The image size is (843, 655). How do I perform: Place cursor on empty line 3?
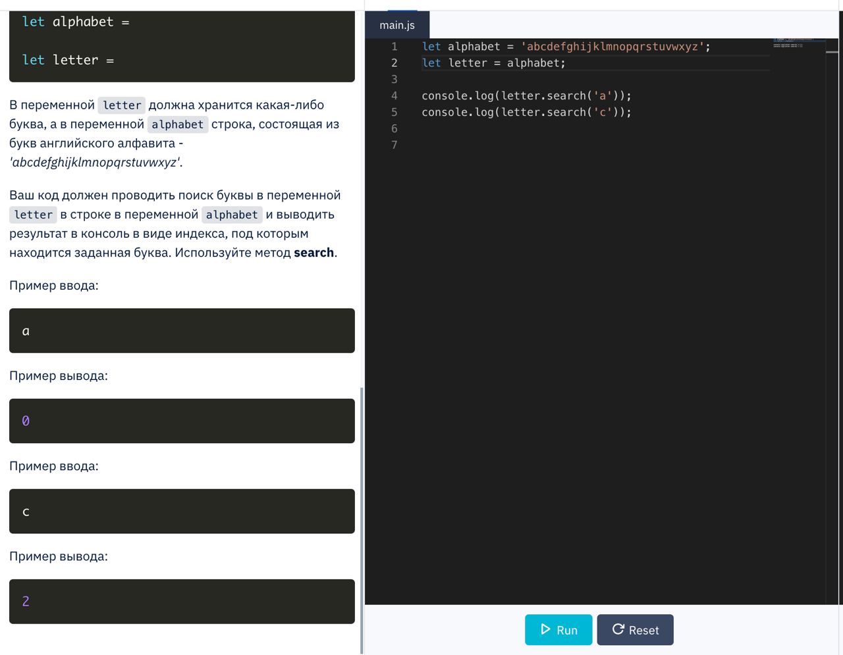[593, 80]
